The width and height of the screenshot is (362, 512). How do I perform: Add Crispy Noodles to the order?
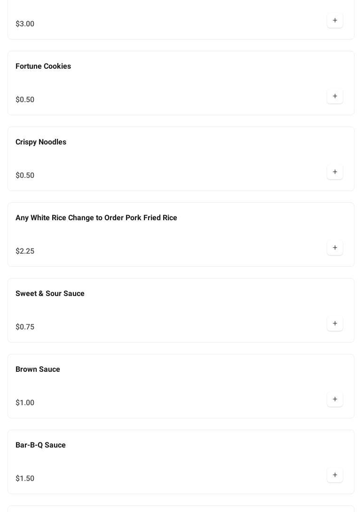[335, 172]
